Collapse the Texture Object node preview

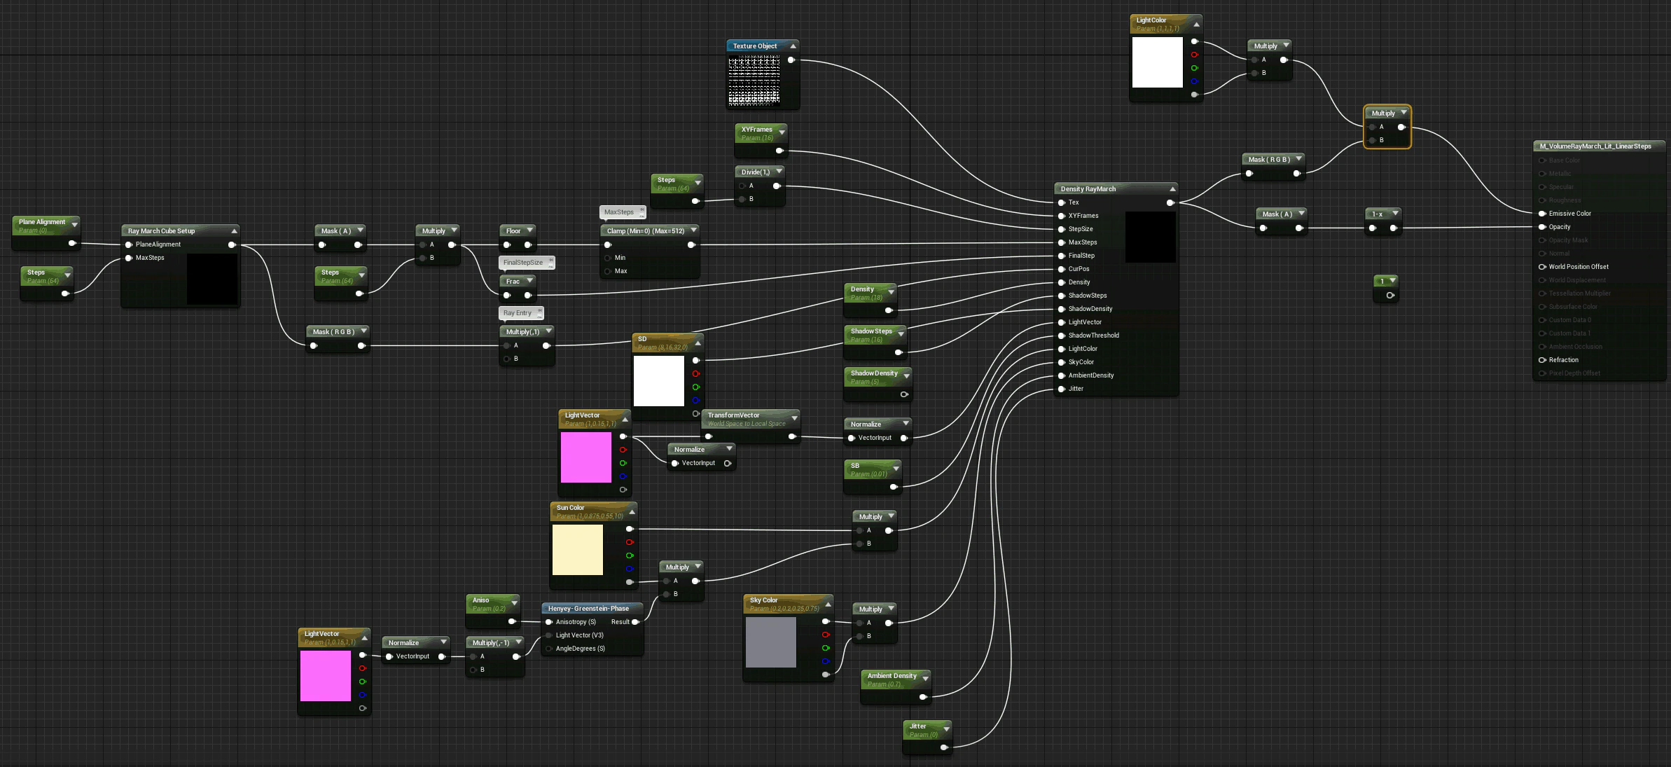pyautogui.click(x=793, y=46)
